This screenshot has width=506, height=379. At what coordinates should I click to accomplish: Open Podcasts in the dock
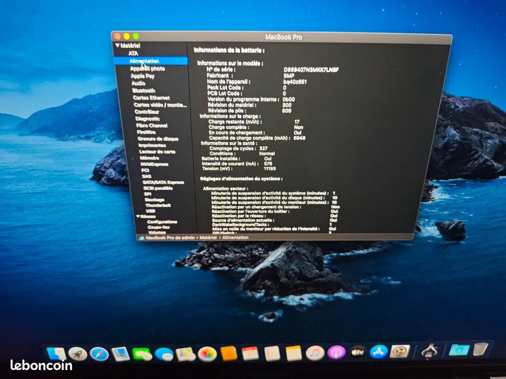[336, 352]
